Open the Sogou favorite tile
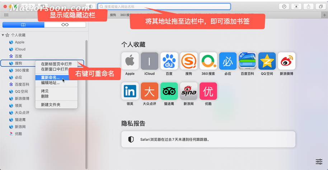 tap(189, 61)
